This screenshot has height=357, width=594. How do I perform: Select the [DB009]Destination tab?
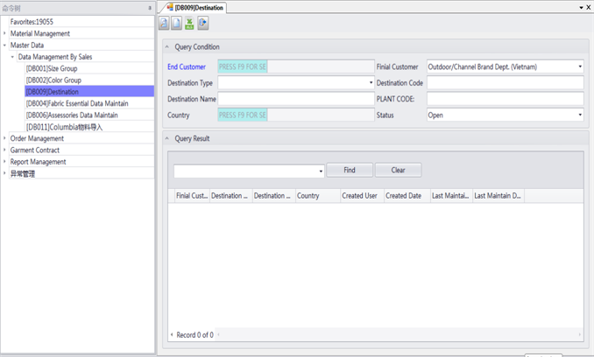(x=194, y=8)
